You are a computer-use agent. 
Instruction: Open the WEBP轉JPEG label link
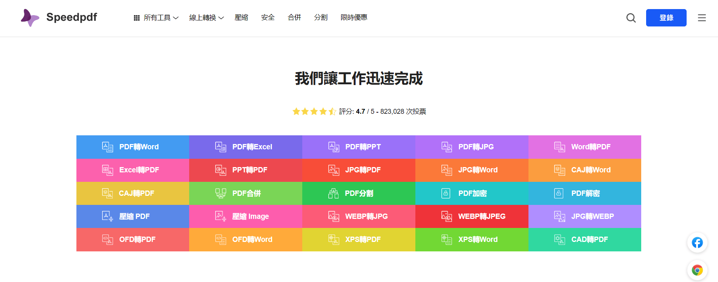pyautogui.click(x=482, y=217)
